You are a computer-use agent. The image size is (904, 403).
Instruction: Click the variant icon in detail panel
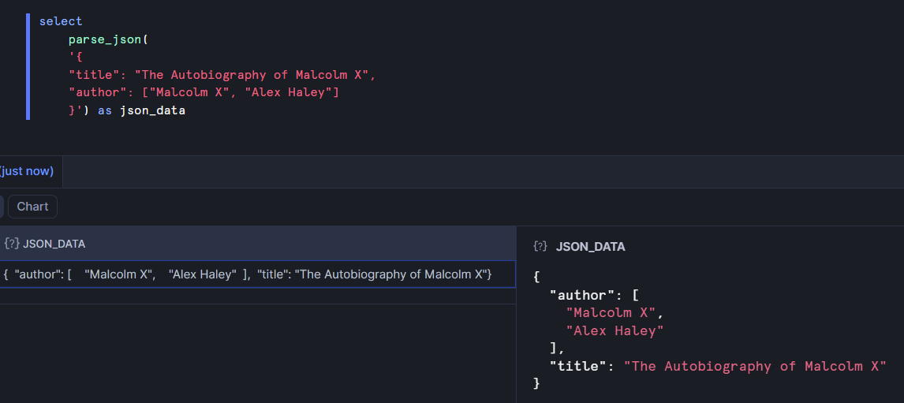(x=540, y=247)
